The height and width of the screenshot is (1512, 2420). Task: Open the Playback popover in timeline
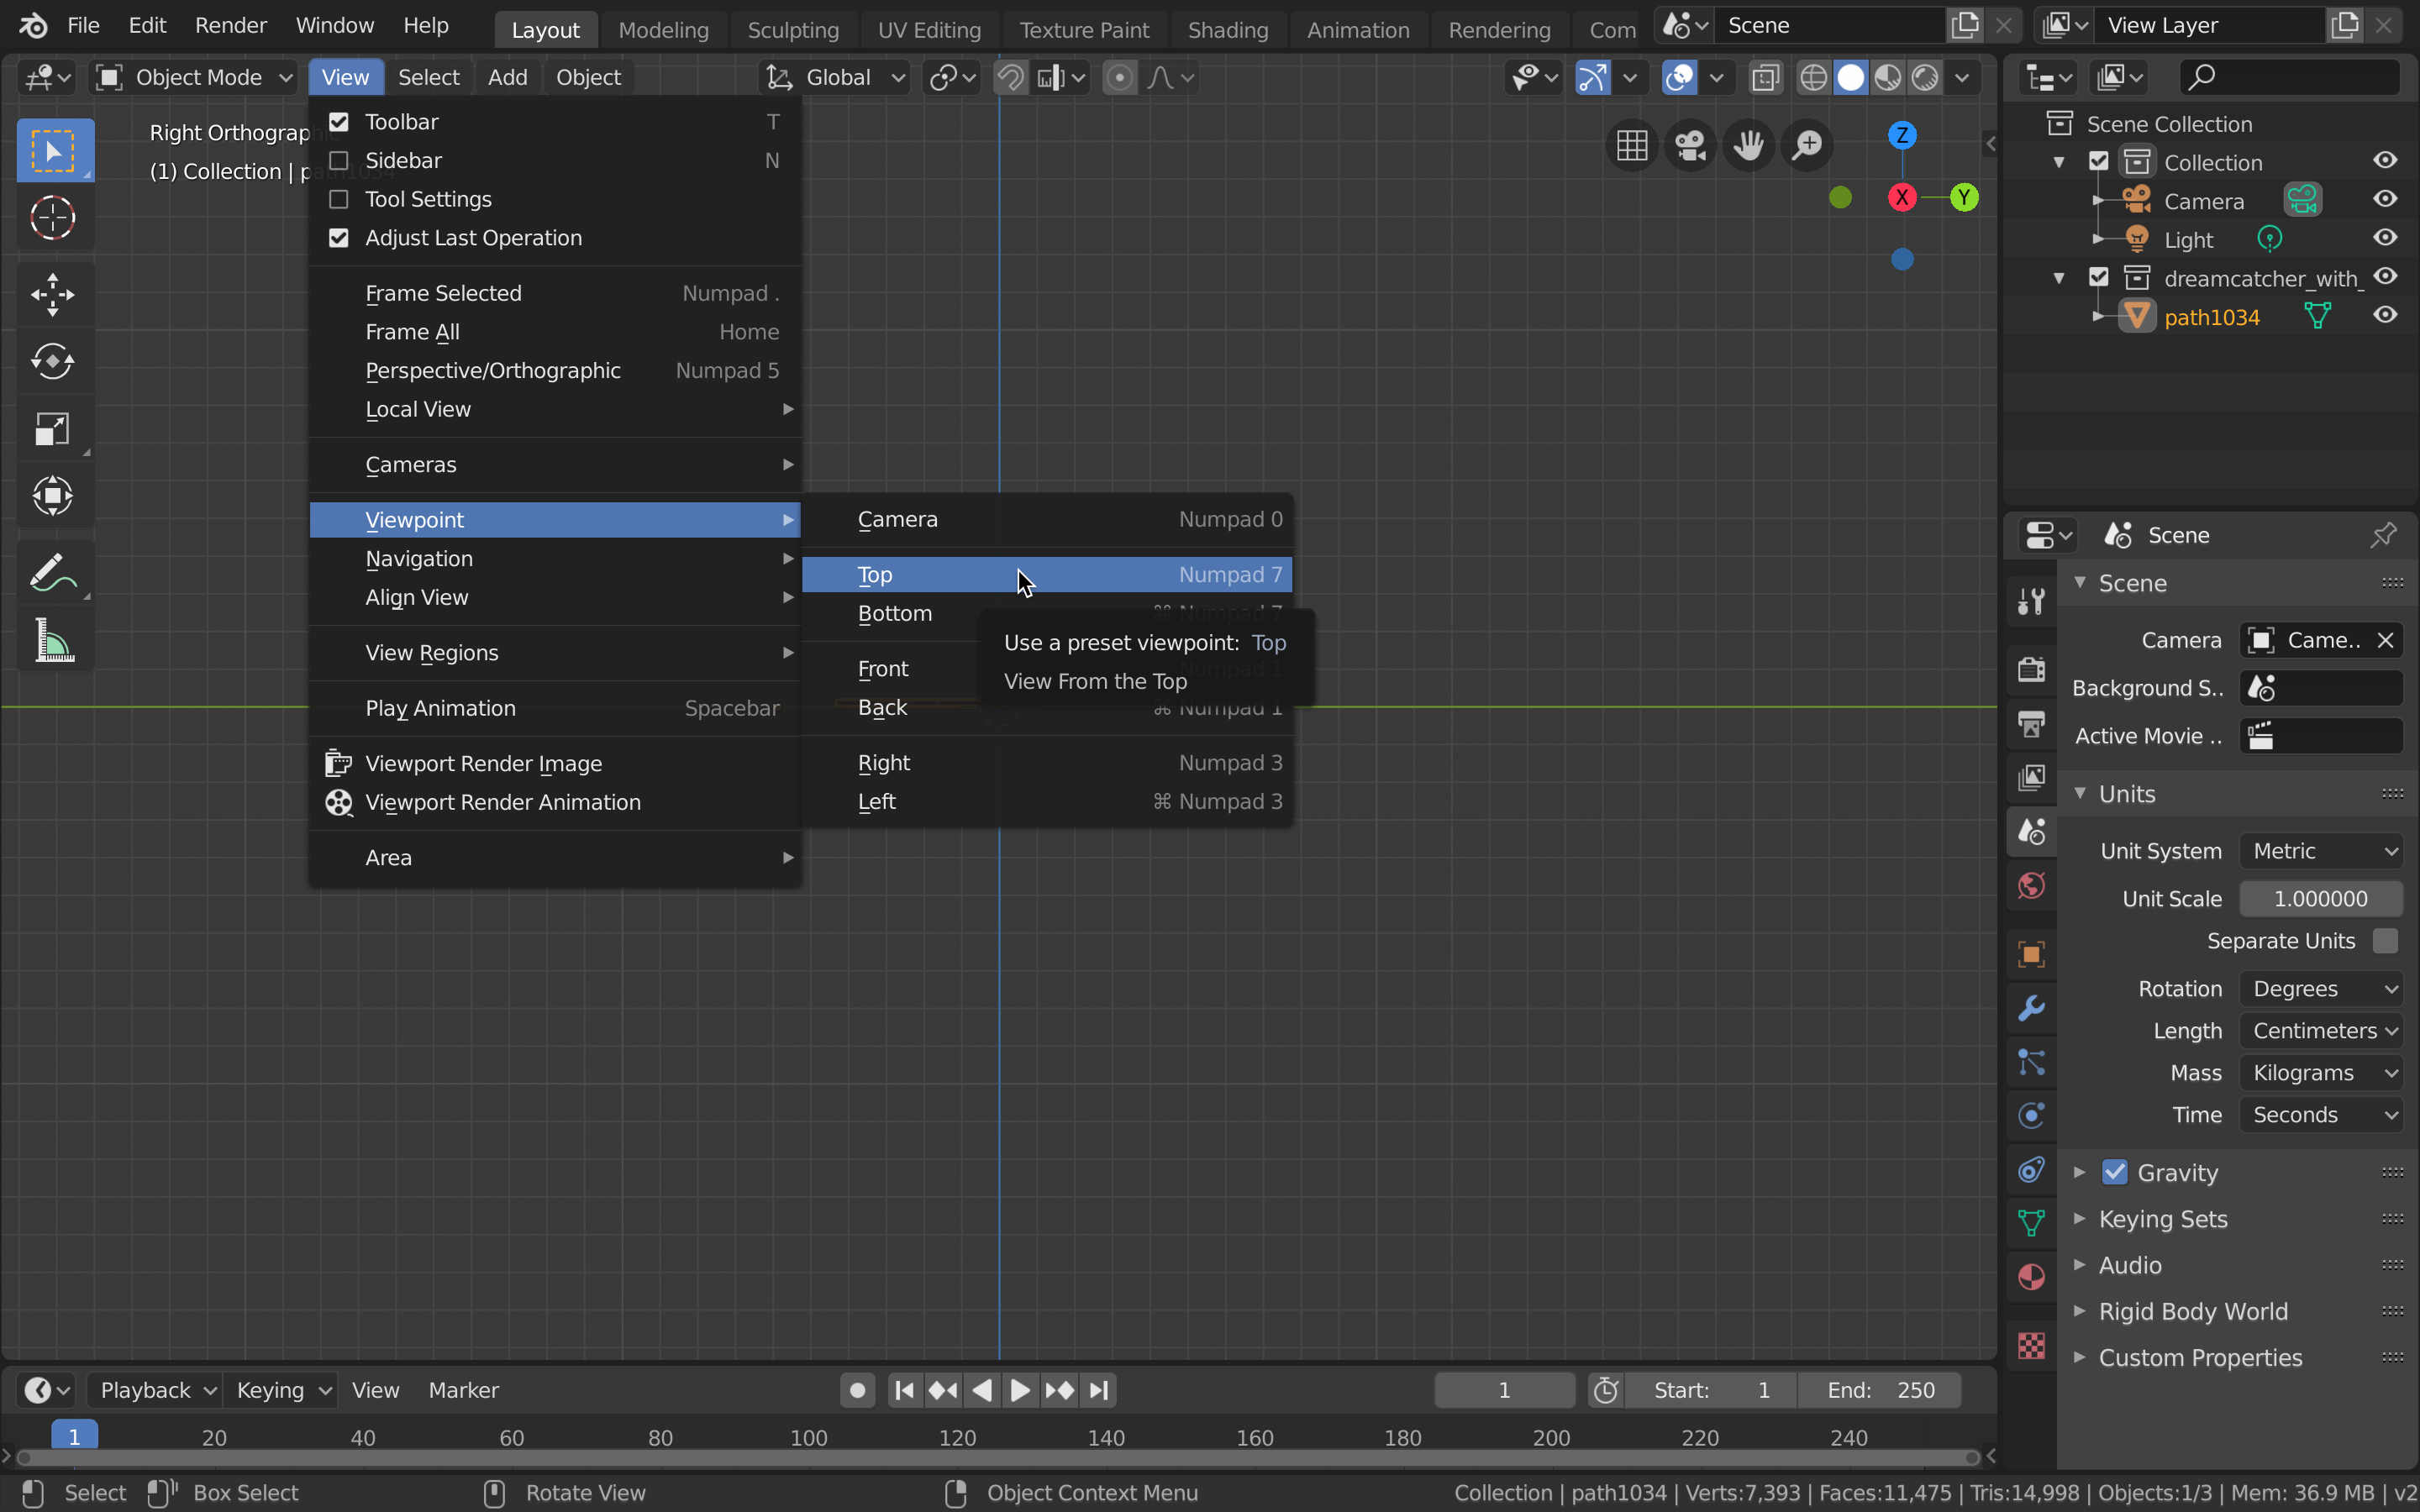(x=156, y=1390)
